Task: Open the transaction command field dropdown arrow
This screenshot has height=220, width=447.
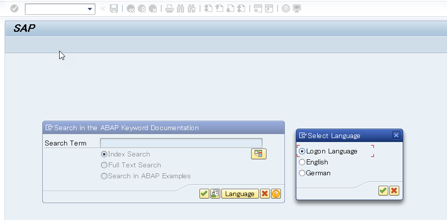Action: click(x=90, y=9)
